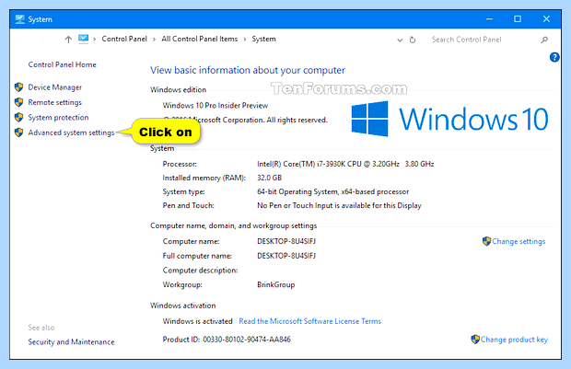Close the System window
The height and width of the screenshot is (369, 571).
coord(546,19)
